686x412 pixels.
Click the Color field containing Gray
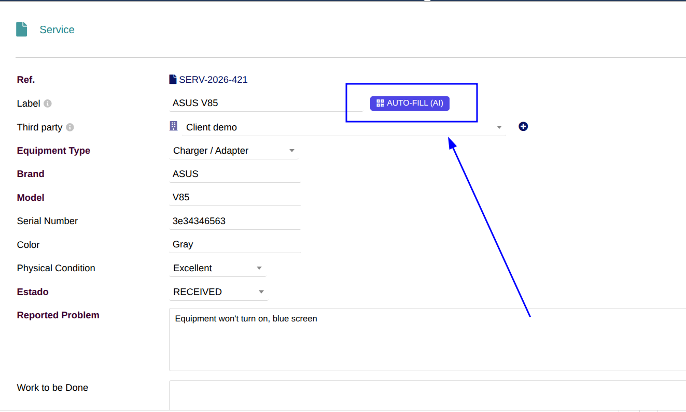click(235, 244)
